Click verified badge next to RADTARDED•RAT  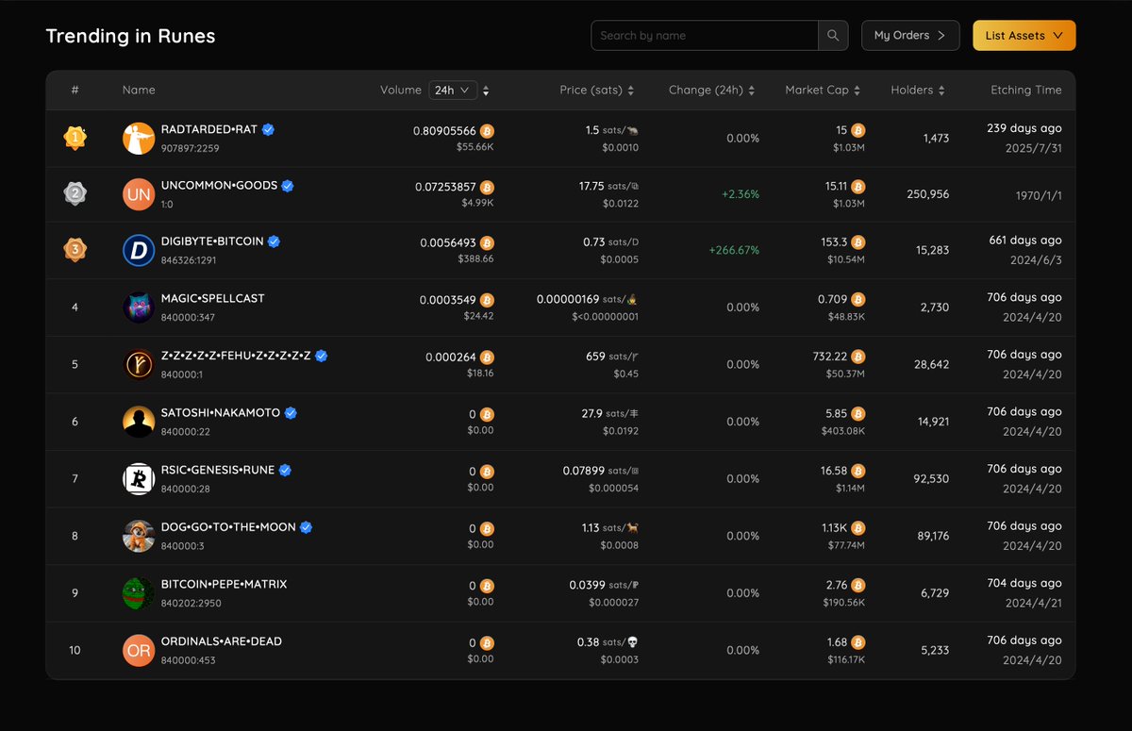click(x=268, y=129)
